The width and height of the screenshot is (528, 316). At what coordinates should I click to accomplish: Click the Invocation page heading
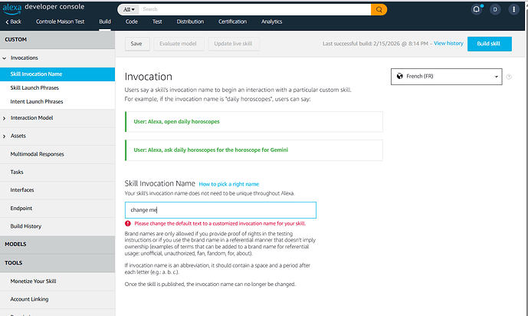pyautogui.click(x=148, y=77)
